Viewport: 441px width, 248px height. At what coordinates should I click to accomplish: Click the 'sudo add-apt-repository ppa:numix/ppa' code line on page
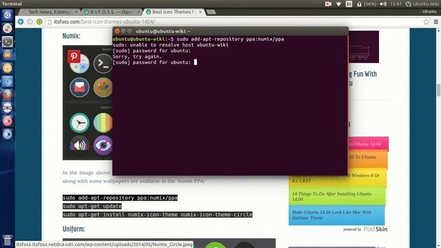[120, 198]
